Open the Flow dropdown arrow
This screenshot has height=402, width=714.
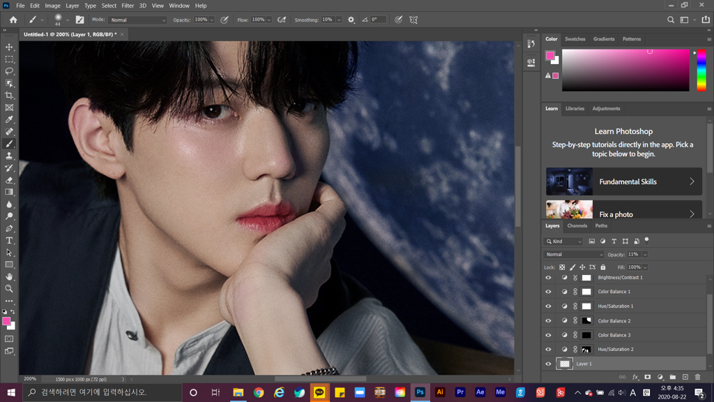(269, 20)
